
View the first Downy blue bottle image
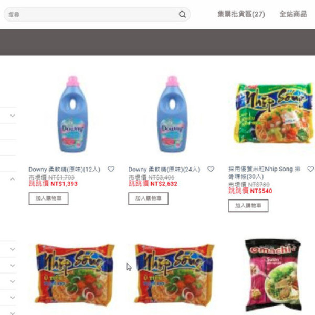(x=73, y=114)
